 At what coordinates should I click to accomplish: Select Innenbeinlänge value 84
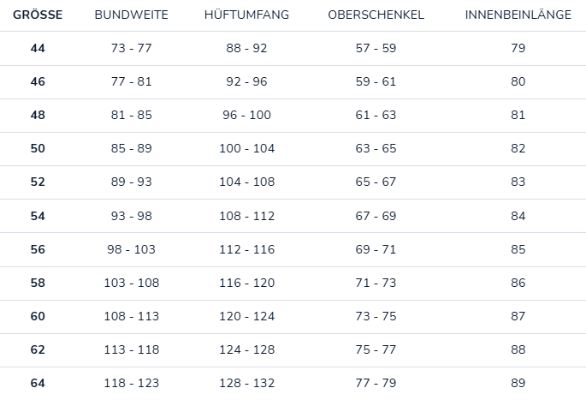(518, 216)
